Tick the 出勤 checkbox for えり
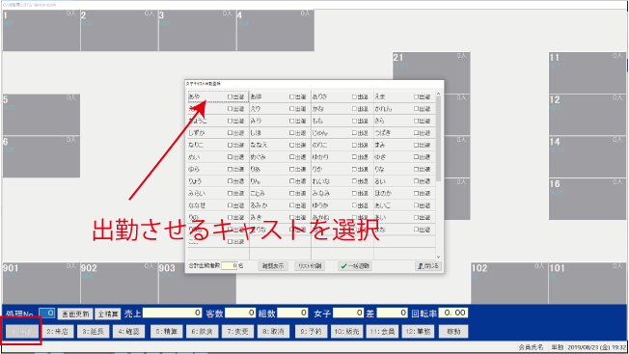629x354 pixels. [292, 109]
